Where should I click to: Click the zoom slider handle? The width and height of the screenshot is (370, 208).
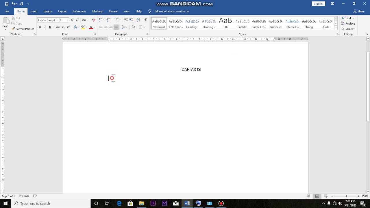[x=346, y=196]
